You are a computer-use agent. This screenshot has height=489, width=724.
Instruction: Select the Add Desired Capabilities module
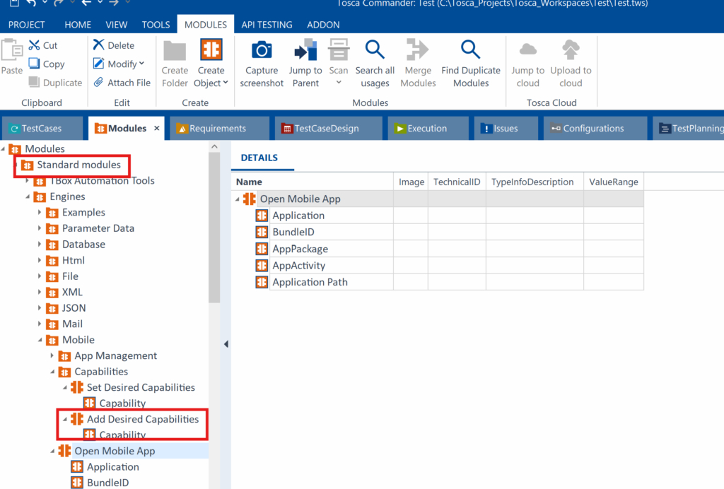point(143,419)
